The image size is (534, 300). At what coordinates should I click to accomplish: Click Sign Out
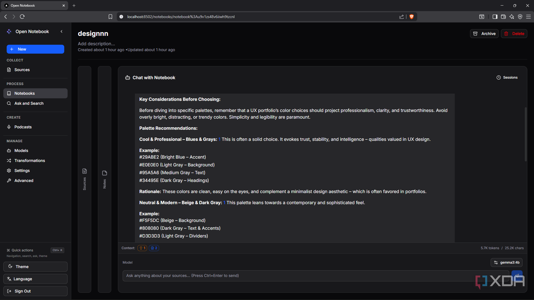[x=35, y=291]
